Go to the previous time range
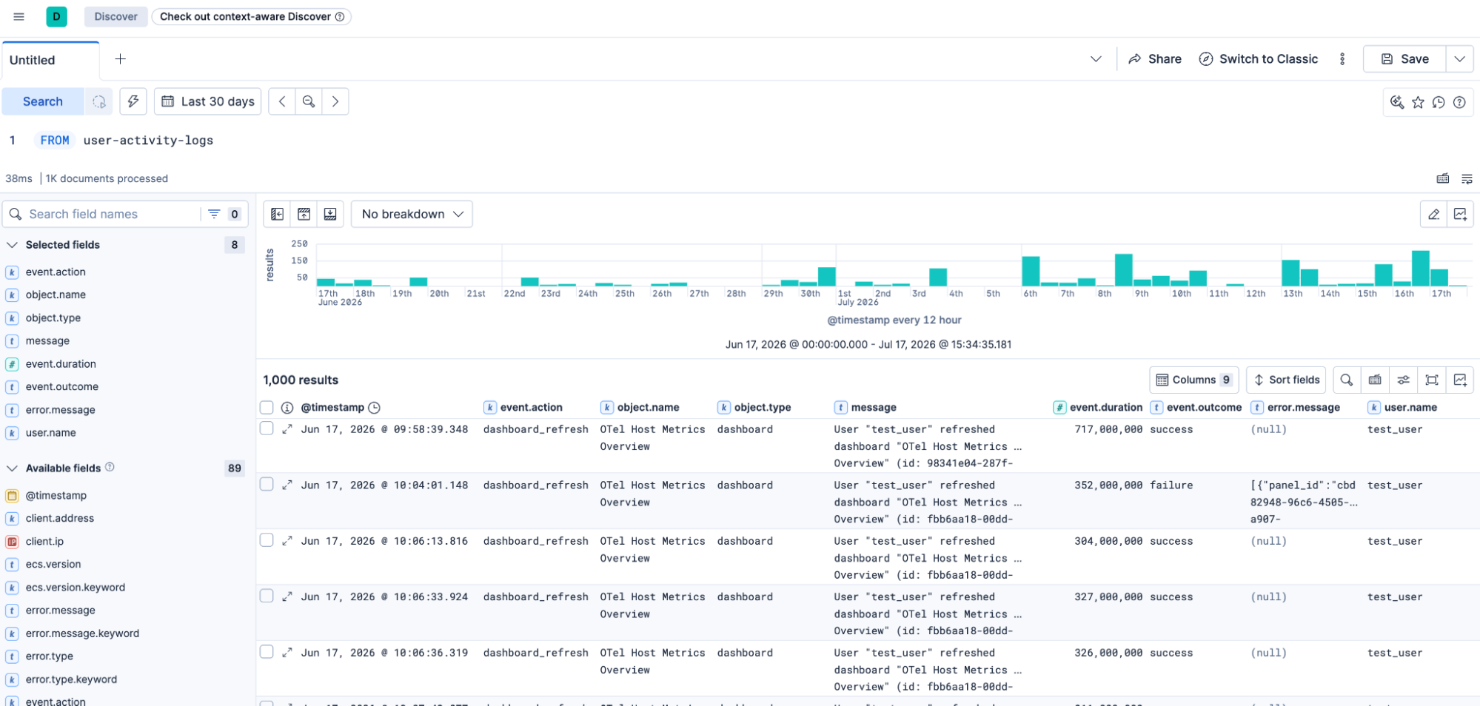 tap(282, 101)
